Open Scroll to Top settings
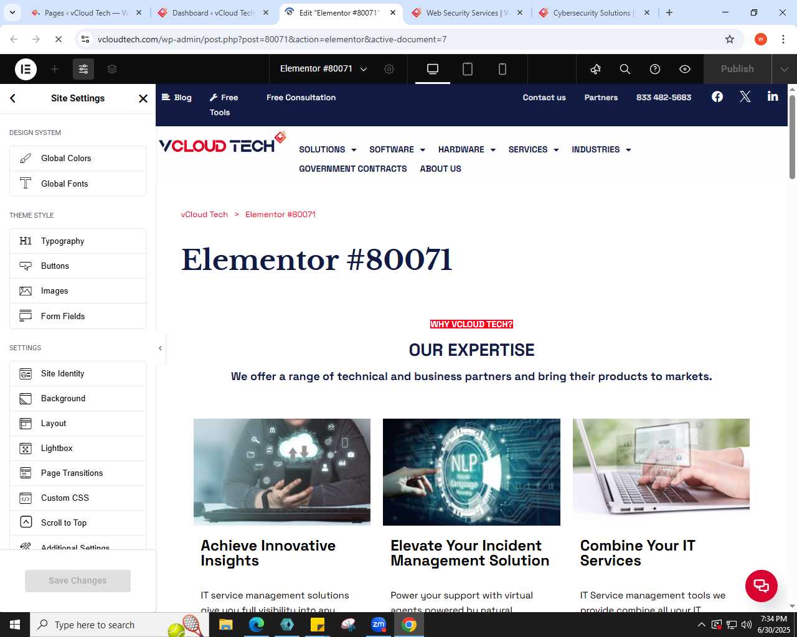Screen dimensions: 797x637 pyautogui.click(x=78, y=523)
